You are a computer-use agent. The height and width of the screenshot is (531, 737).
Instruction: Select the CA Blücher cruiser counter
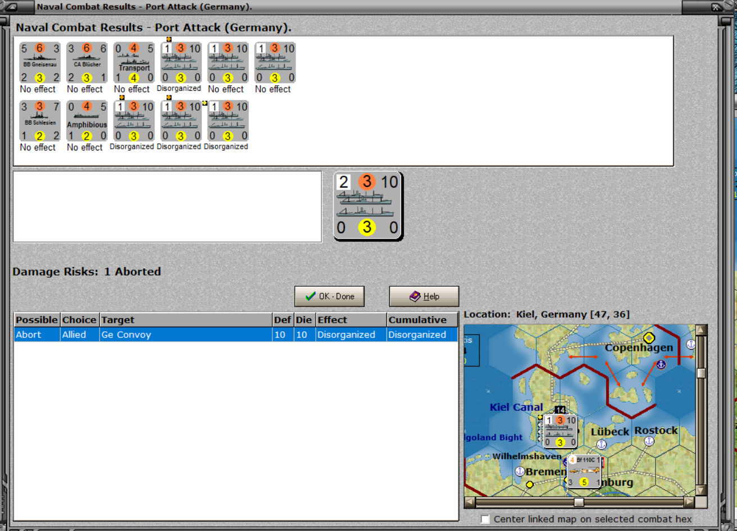[87, 63]
